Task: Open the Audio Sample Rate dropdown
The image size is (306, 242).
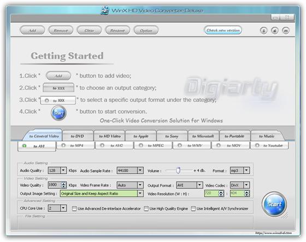Action: 140,170
